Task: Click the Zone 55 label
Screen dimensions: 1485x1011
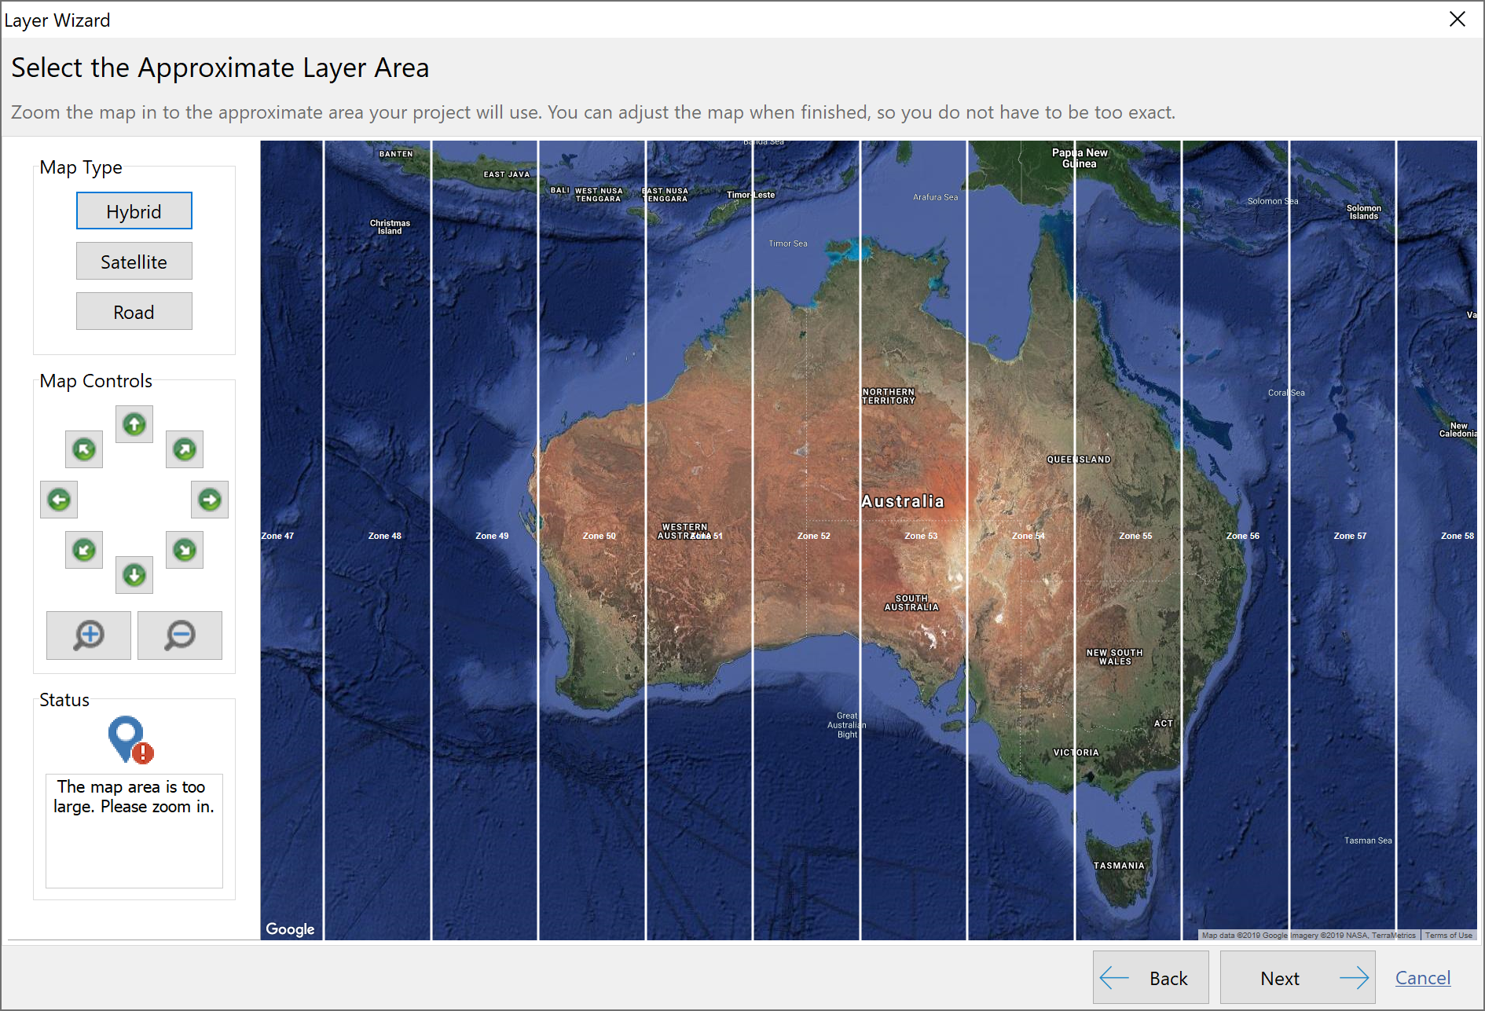Action: tap(1135, 536)
